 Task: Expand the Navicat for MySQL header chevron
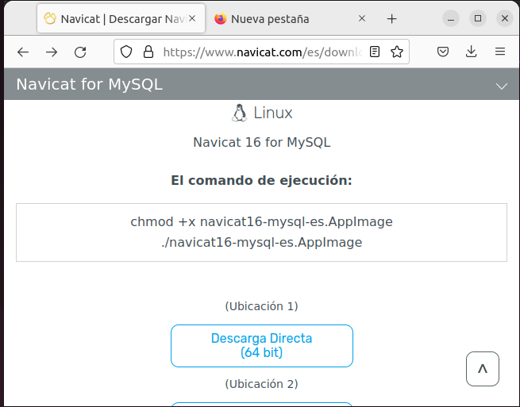pyautogui.click(x=501, y=85)
